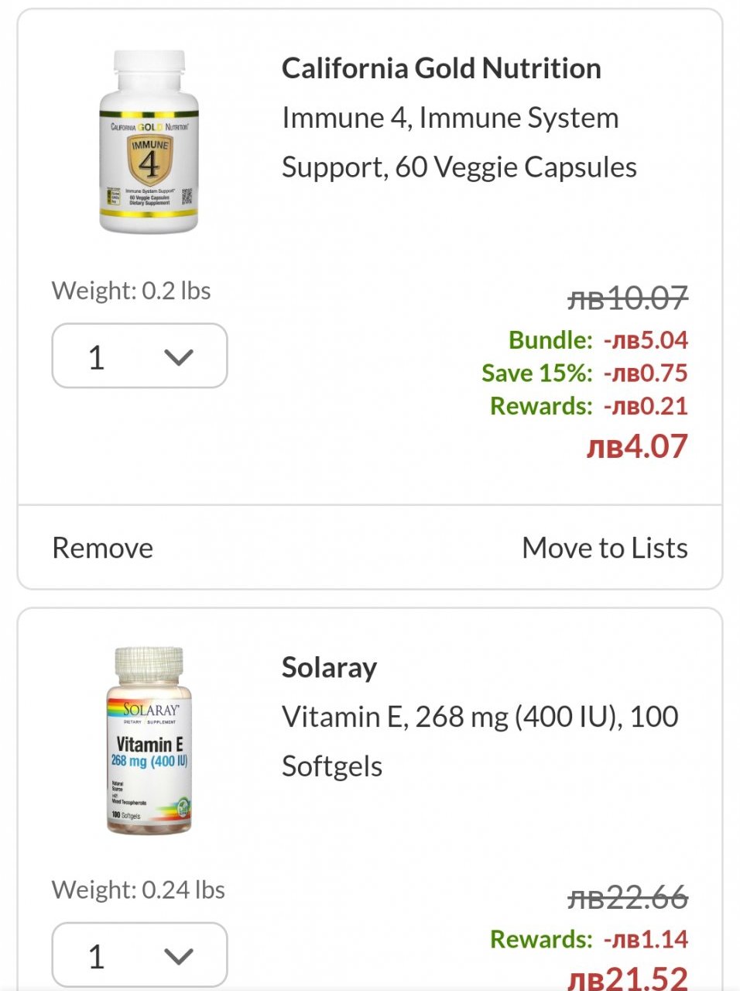Viewport: 740px width, 991px height.
Task: Open Vitamin E 268 mg 100 Softgels title
Action: pyautogui.click(x=480, y=742)
